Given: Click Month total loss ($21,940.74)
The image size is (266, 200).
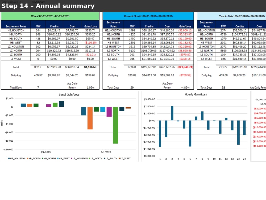Looking at the screenshot, I should (x=185, y=67).
